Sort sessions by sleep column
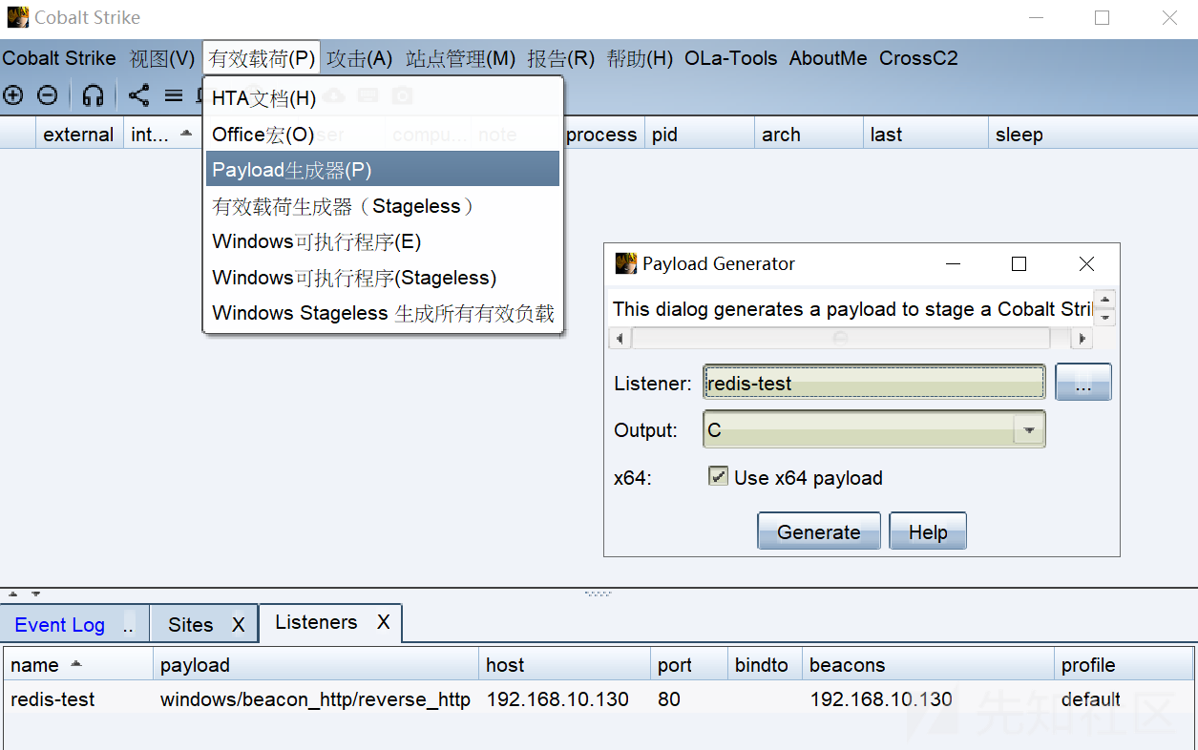The width and height of the screenshot is (1198, 750). 1092,135
